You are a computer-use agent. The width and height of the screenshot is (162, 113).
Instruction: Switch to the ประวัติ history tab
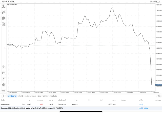(x=21, y=96)
